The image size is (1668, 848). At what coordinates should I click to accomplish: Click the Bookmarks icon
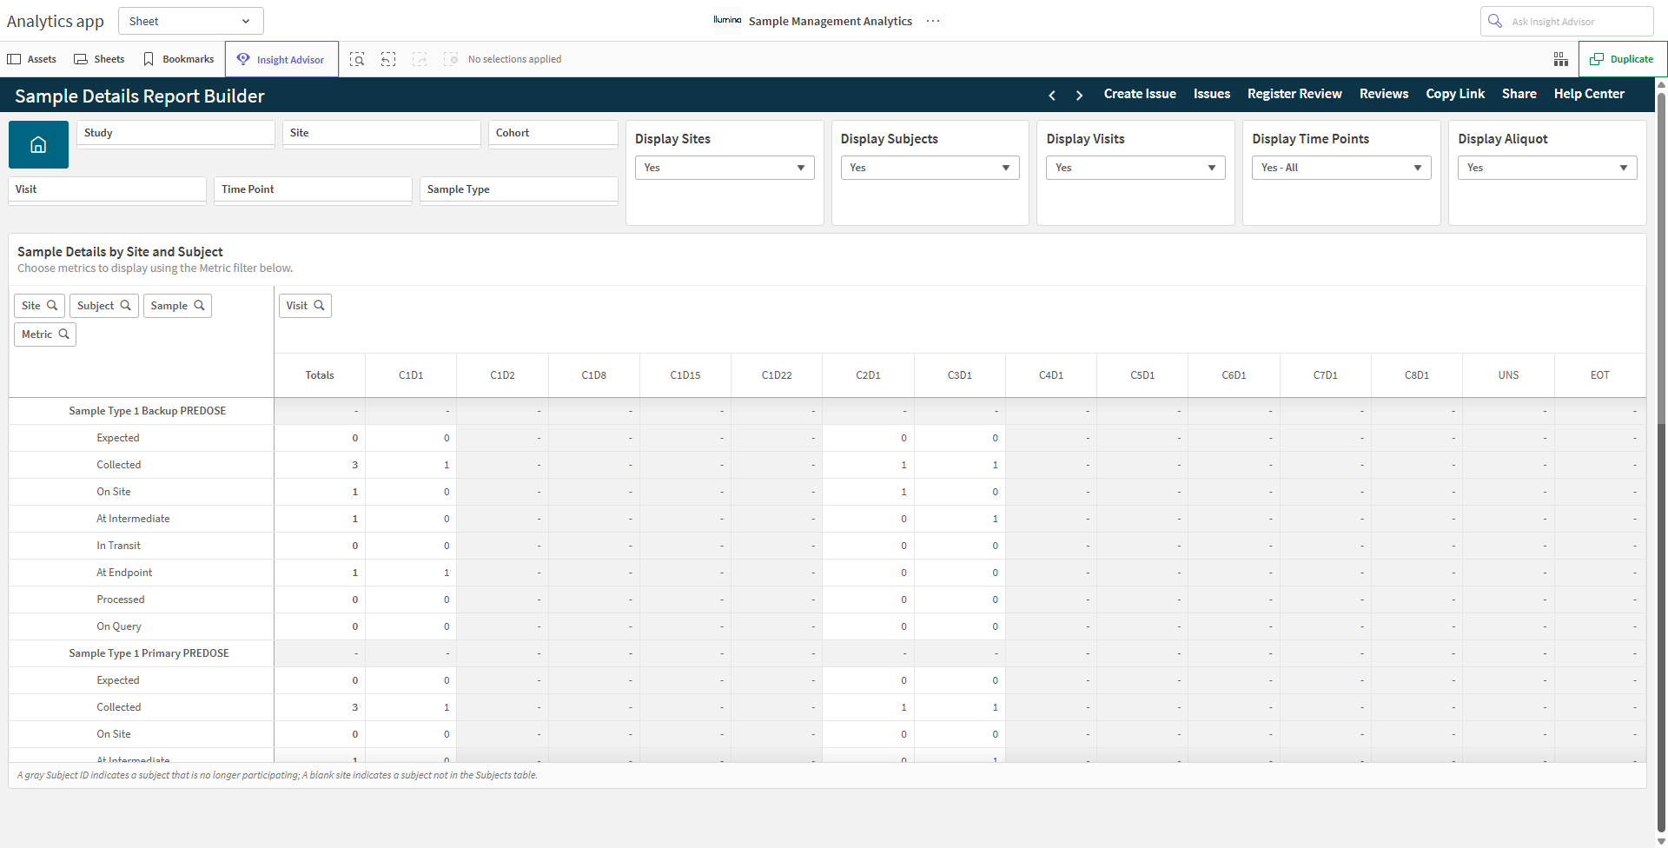pyautogui.click(x=149, y=59)
